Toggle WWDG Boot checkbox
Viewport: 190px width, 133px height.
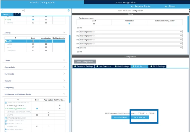pyautogui.click(x=33, y=22)
